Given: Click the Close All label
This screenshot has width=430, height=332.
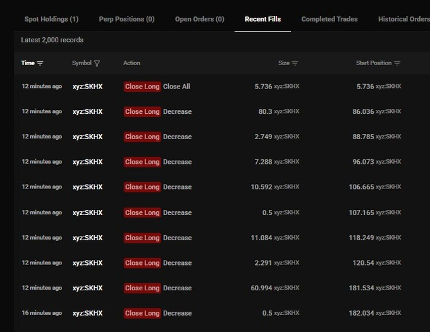Looking at the screenshot, I should [176, 87].
